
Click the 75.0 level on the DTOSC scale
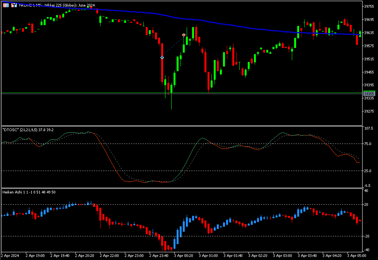pos(368,144)
